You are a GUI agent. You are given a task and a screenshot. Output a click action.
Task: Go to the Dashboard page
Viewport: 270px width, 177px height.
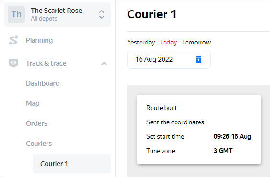click(x=43, y=83)
